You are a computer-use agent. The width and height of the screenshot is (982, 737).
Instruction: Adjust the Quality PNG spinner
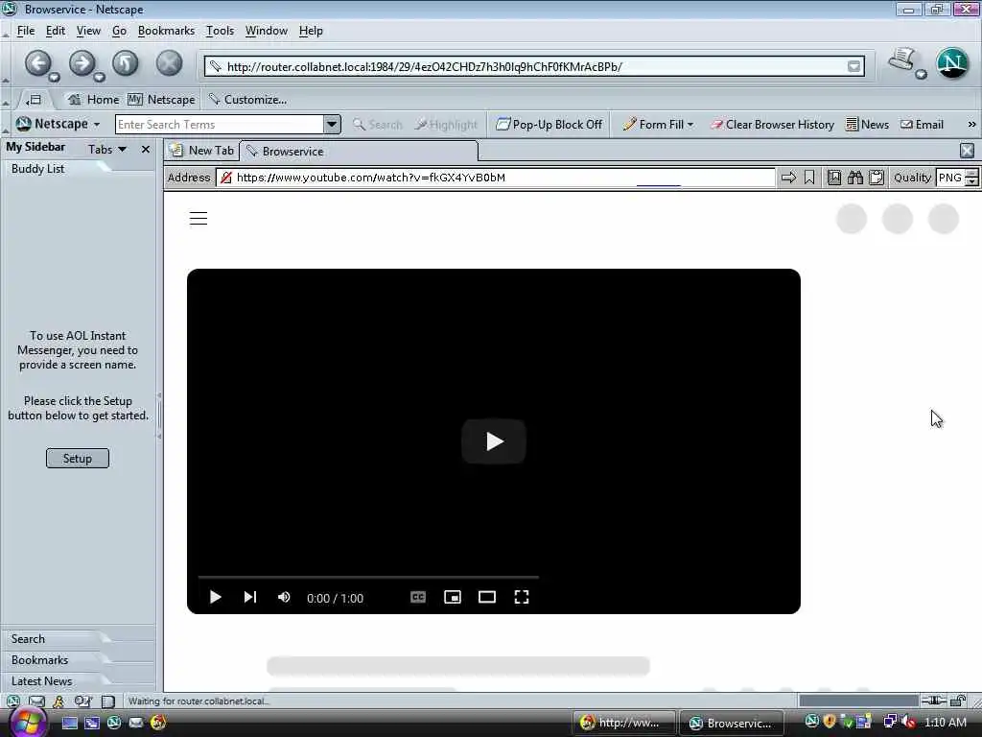[971, 178]
